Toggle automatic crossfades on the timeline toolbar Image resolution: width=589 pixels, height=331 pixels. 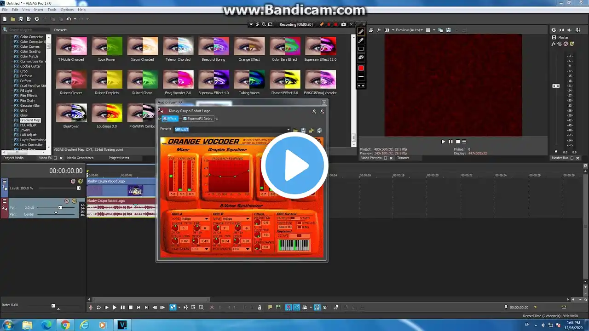pyautogui.click(x=297, y=307)
